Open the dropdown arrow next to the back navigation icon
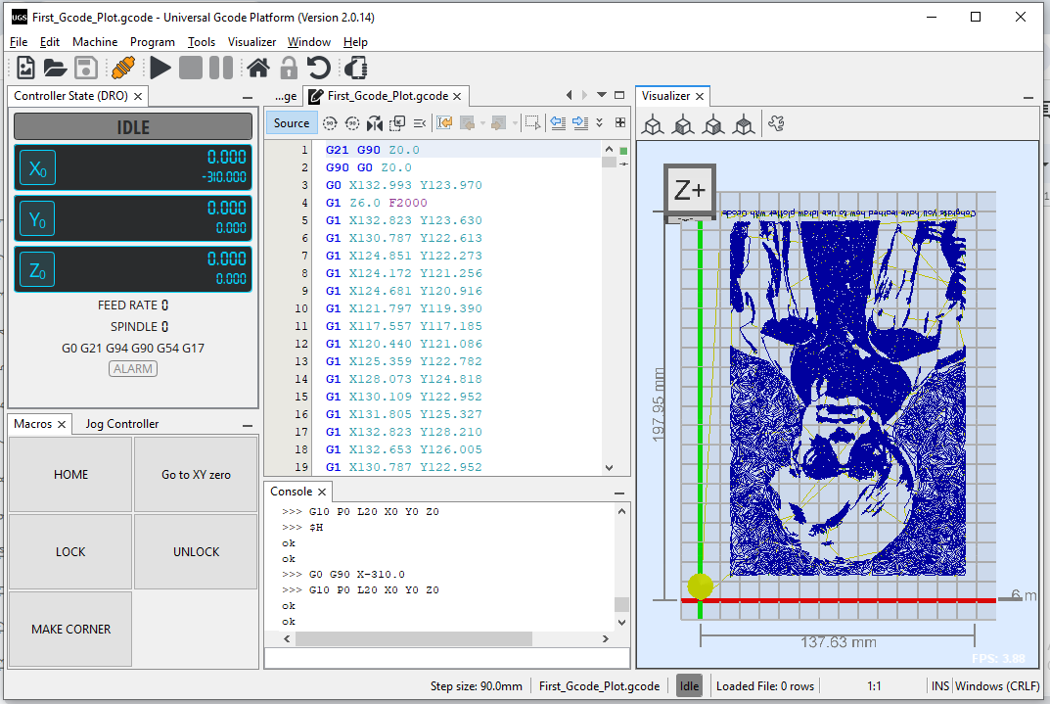Image resolution: width=1050 pixels, height=704 pixels. [x=482, y=123]
